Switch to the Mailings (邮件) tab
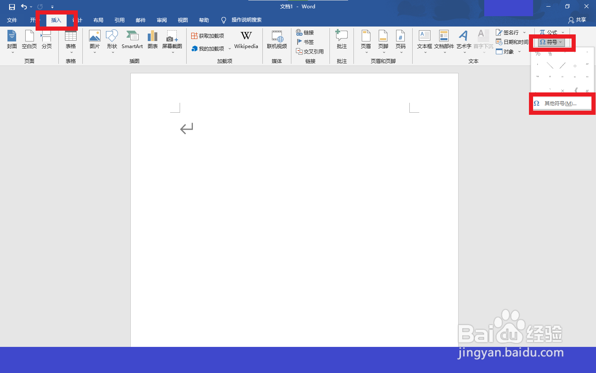The width and height of the screenshot is (596, 373). coord(141,20)
